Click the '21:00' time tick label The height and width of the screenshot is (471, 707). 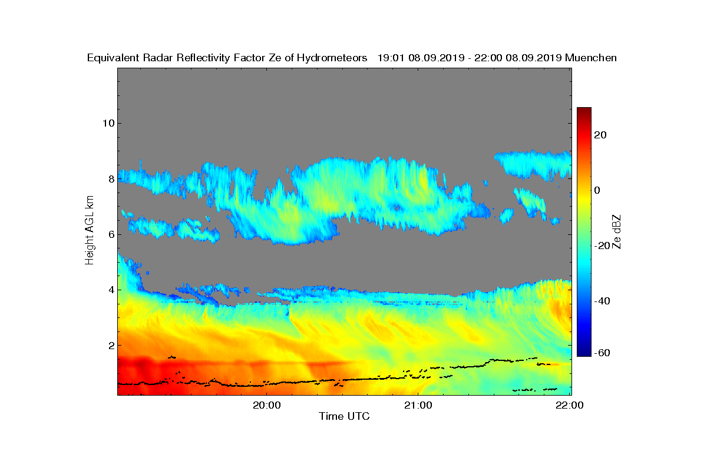click(x=418, y=405)
